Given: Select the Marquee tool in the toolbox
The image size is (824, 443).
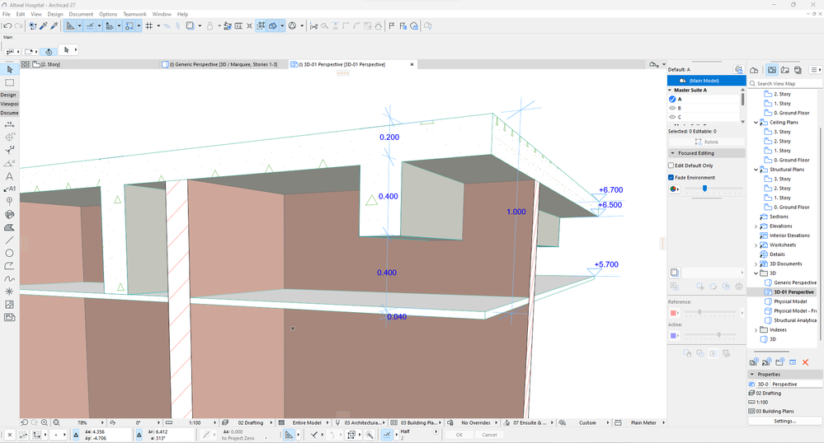Looking at the screenshot, I should coord(9,82).
